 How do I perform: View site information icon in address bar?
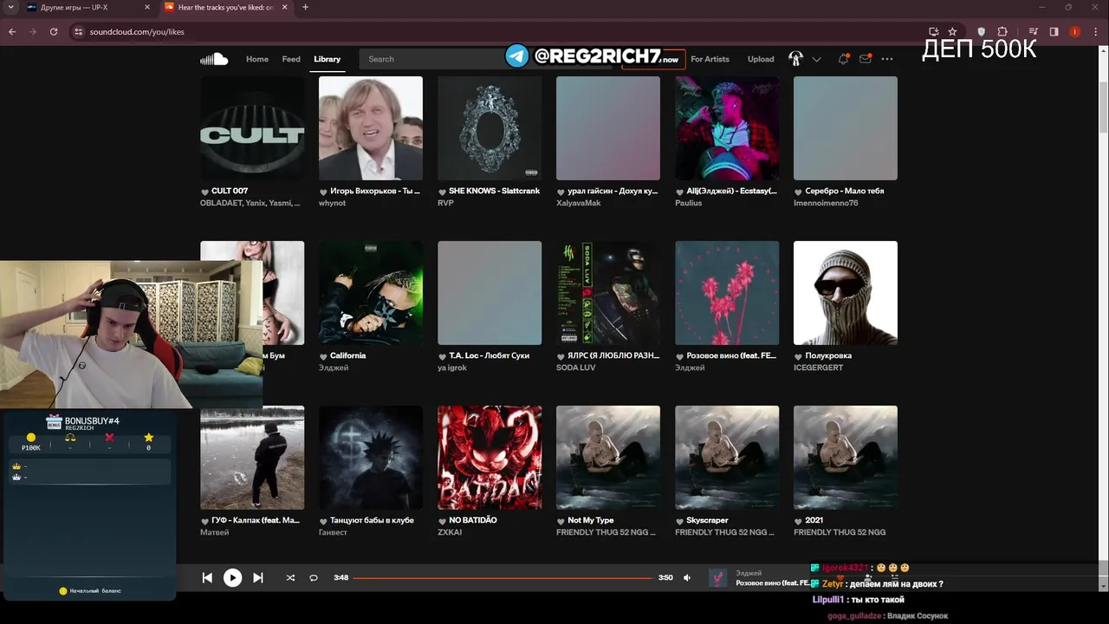pyautogui.click(x=78, y=32)
